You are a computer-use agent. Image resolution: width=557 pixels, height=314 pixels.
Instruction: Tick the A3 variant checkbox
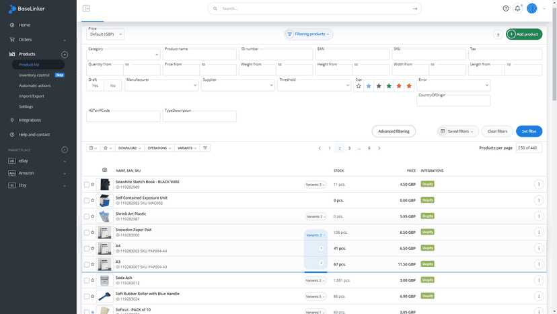click(x=87, y=265)
